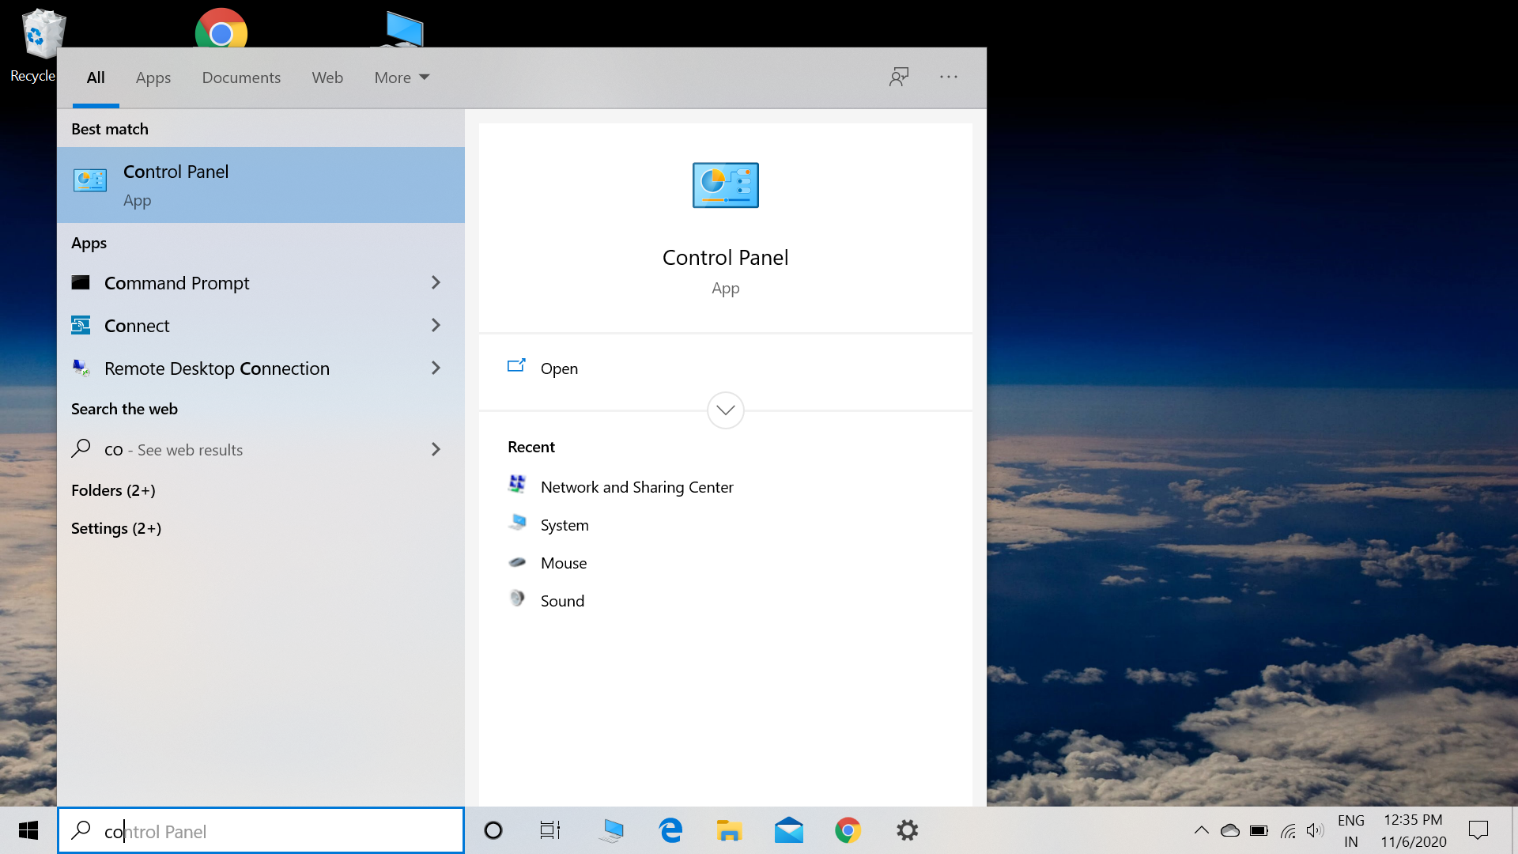Open Network and Sharing Center
1518x854 pixels.
coord(637,486)
